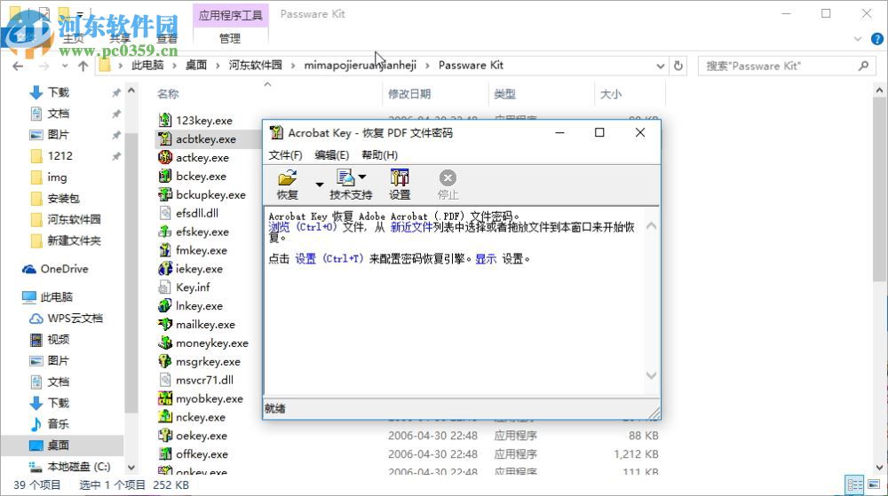888x496 pixels.
Task: Select the acbtkey.exe file icon
Action: point(165,138)
